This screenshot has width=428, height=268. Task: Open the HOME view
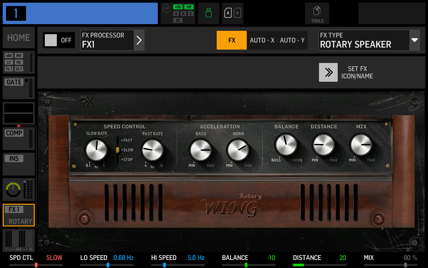pyautogui.click(x=19, y=38)
